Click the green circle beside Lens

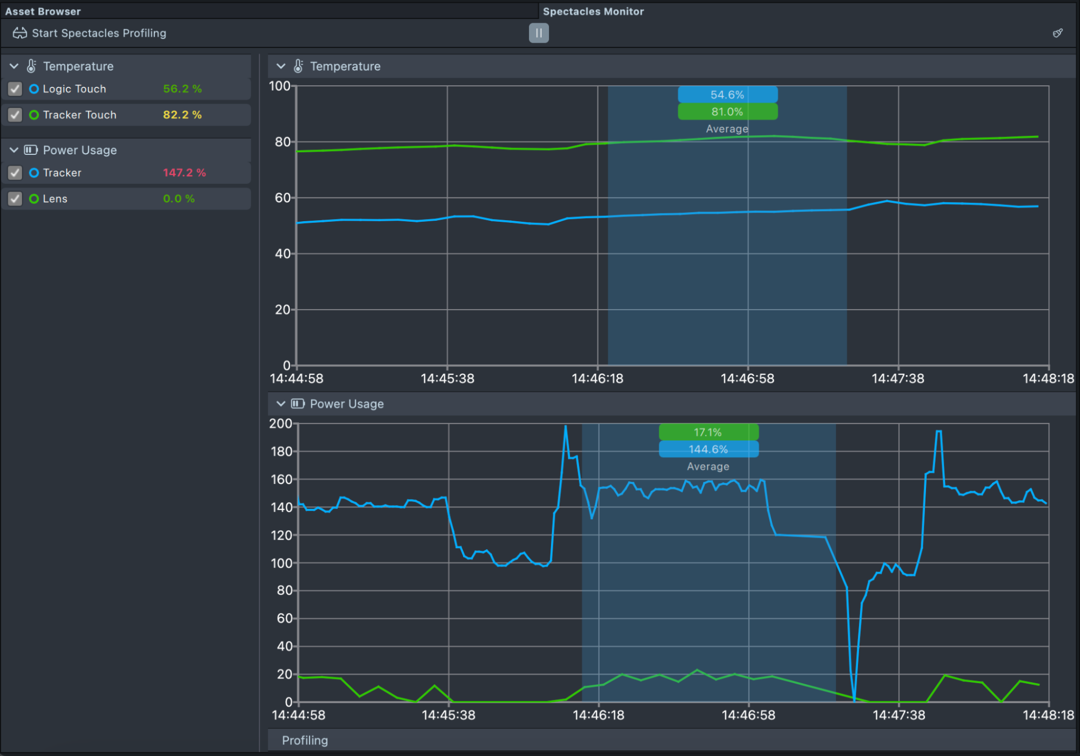pyautogui.click(x=34, y=199)
